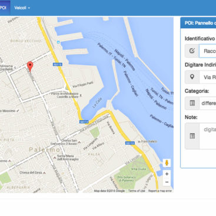Image resolution: width=216 pixels, height=216 pixels.
Task: Click the edit icon beside Identificativo field
Action: (x=192, y=51)
